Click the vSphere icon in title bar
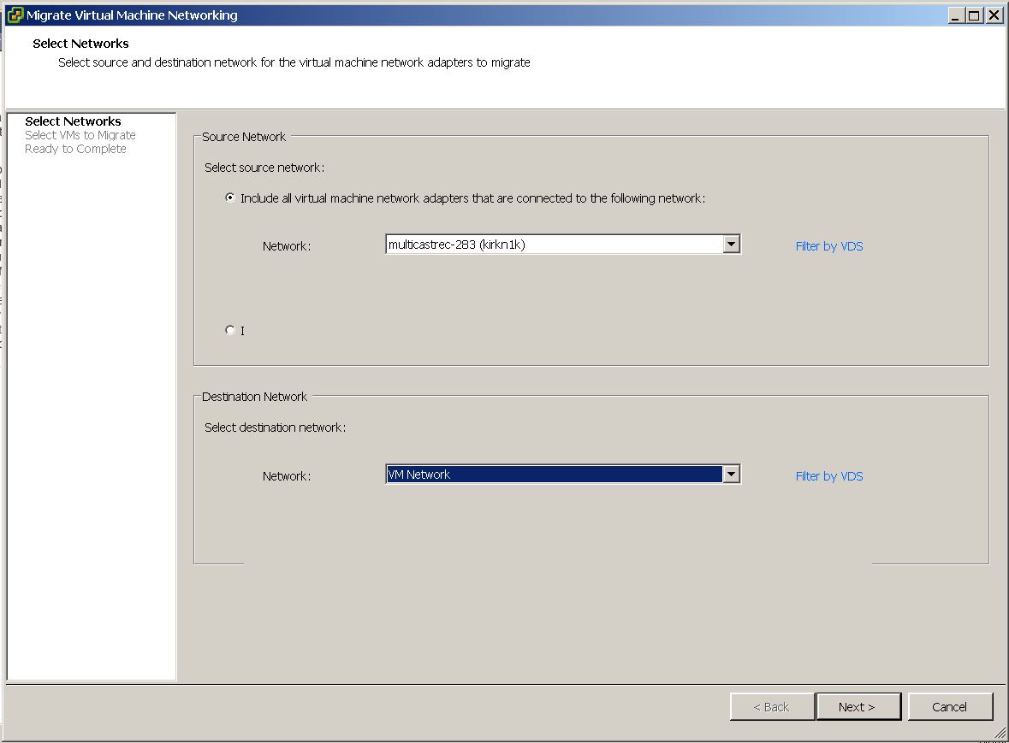Image resolution: width=1009 pixels, height=743 pixels. (15, 15)
